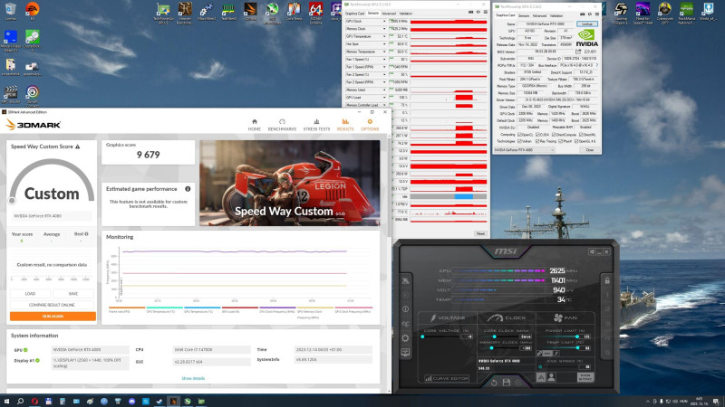
Task: Toggle the GPU-Z DirectML checkbox
Action: (581, 134)
